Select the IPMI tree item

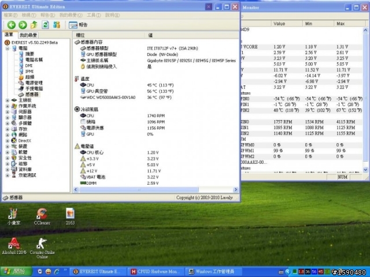[29, 72]
